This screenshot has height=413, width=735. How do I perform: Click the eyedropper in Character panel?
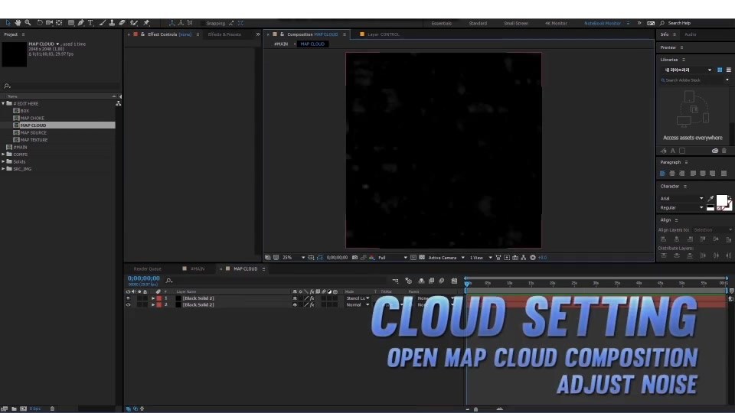[710, 199]
